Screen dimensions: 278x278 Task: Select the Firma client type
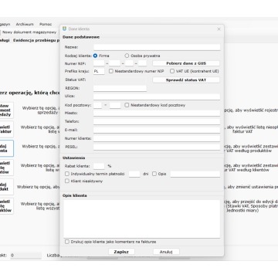point(95,56)
